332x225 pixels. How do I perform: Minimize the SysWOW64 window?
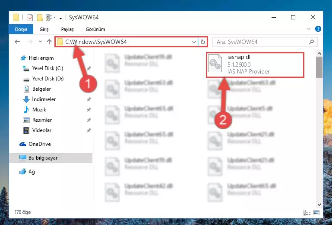[x=274, y=17]
